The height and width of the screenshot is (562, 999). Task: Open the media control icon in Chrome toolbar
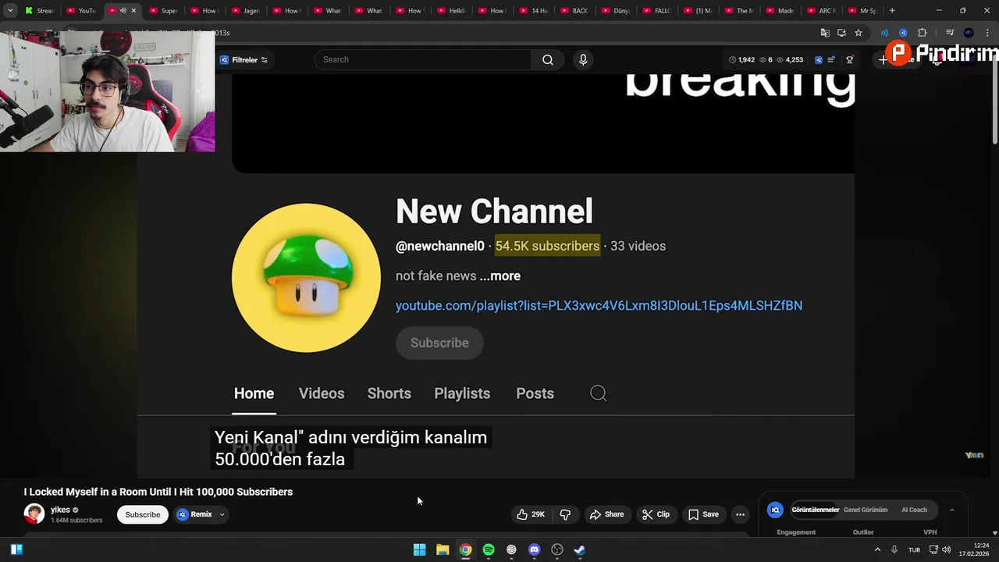[950, 33]
